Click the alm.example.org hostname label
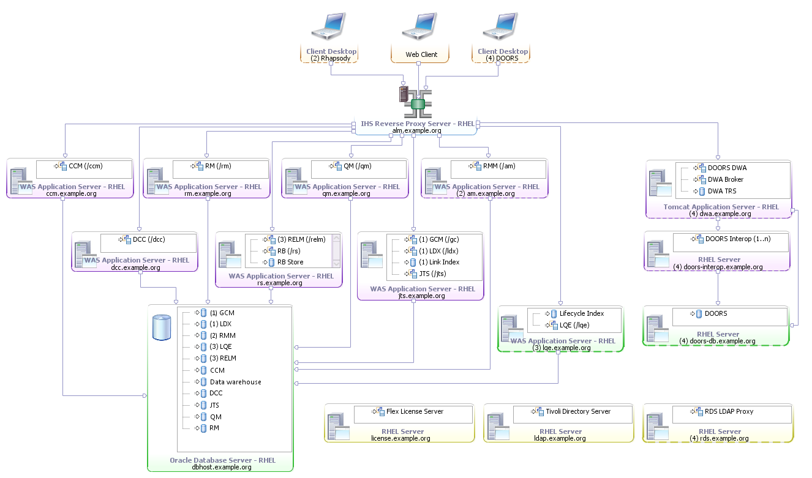This screenshot has width=812, height=478. (416, 131)
